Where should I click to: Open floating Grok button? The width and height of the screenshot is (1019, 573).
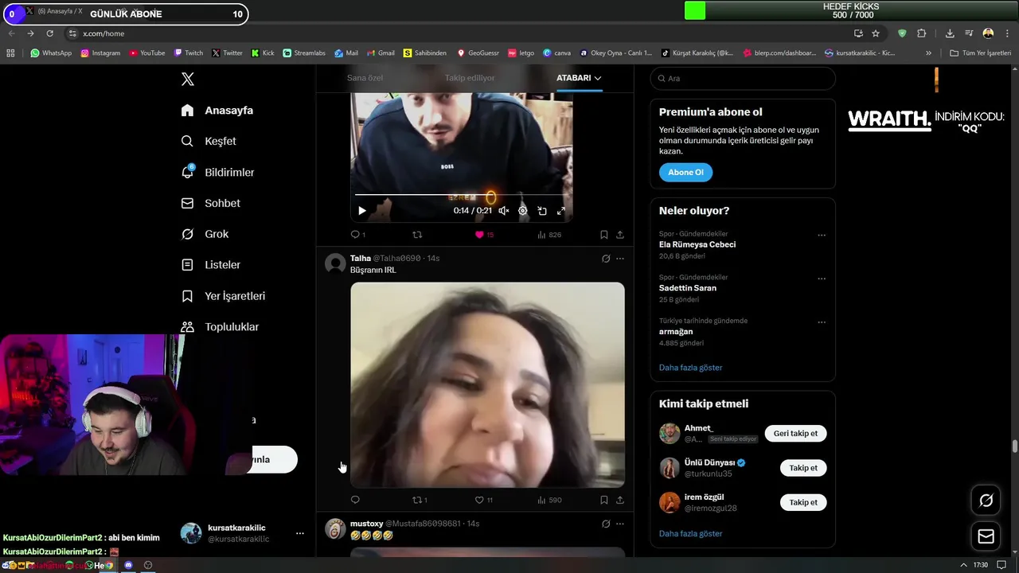(986, 501)
